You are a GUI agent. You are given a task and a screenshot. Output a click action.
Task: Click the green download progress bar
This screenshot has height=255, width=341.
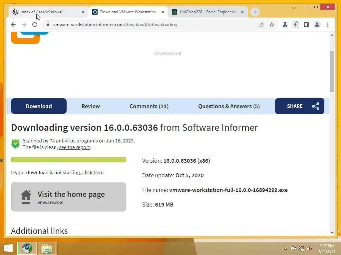[69, 160]
